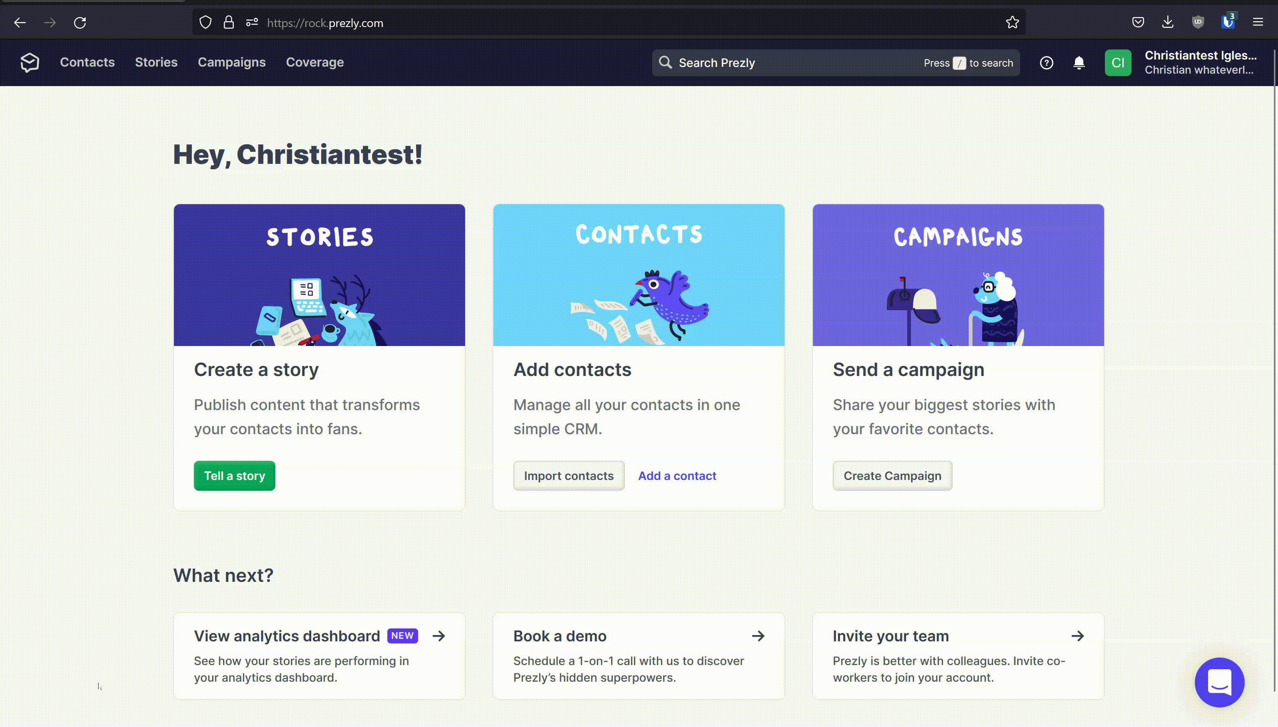1278x727 pixels.
Task: Click the browser forward arrow
Action: point(50,22)
